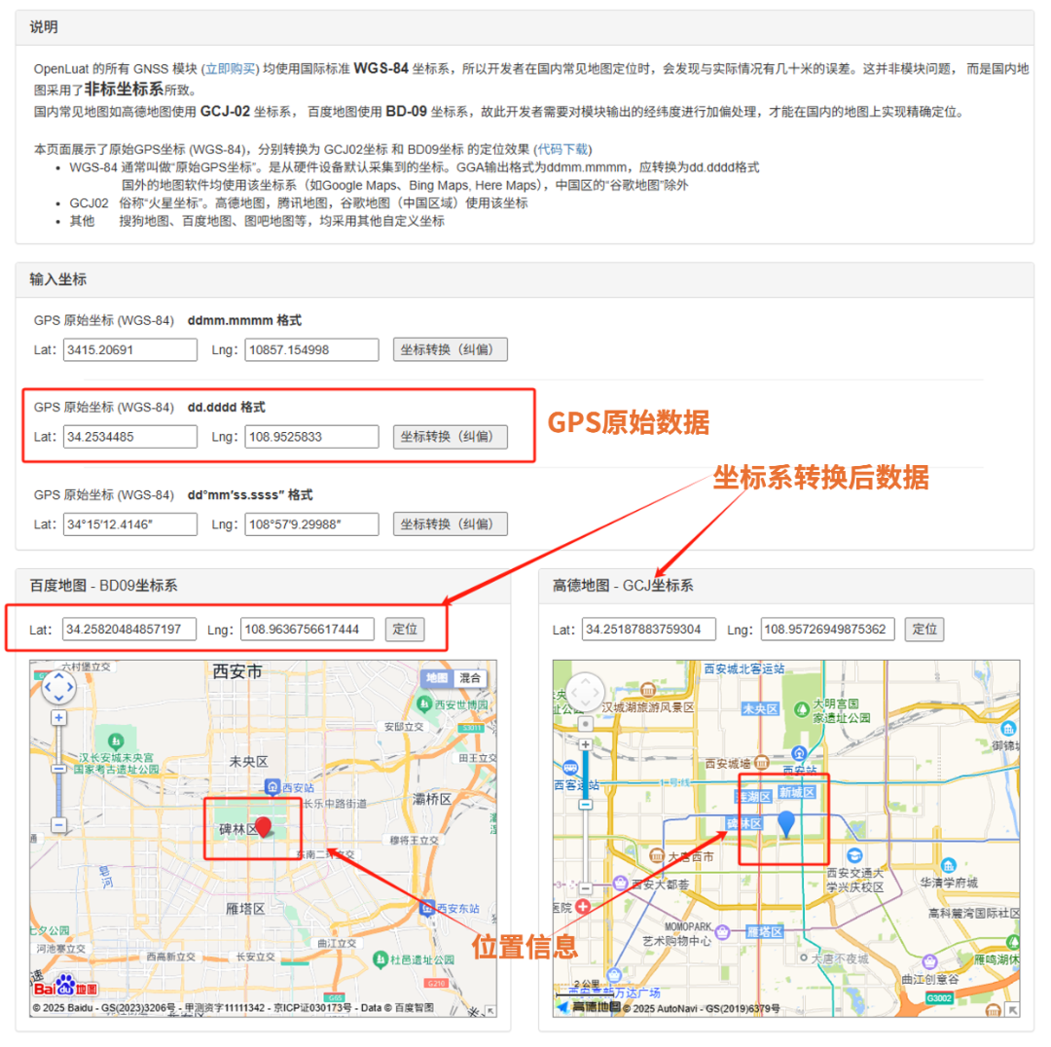Focus the Lat field showing 34°15'12.4146"

coord(130,524)
